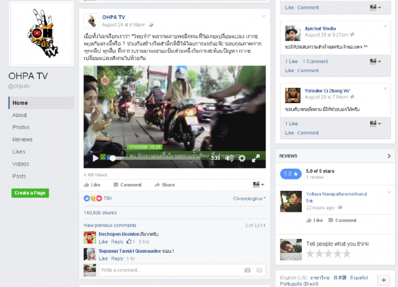This screenshot has height=287, width=398.
Task: Open options chevron on Yotsuke post
Action: coord(385,88)
